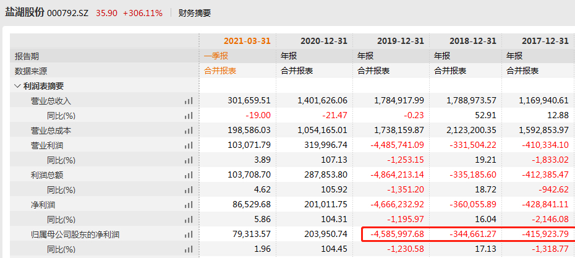Click chart icon of 同比(%) row under 利润总额
This screenshot has width=575, height=258.
point(188,190)
